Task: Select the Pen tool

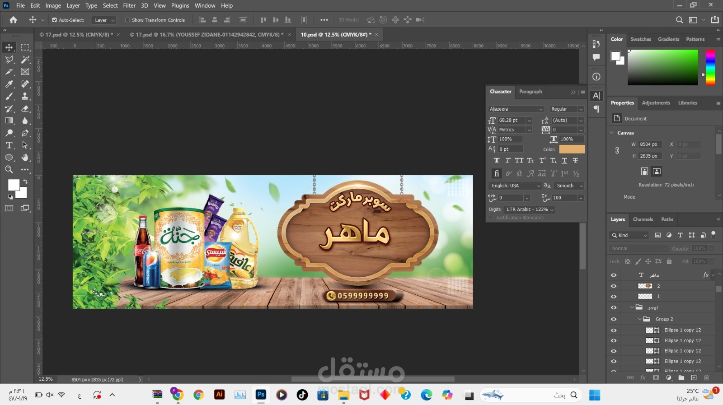Action: [25, 133]
